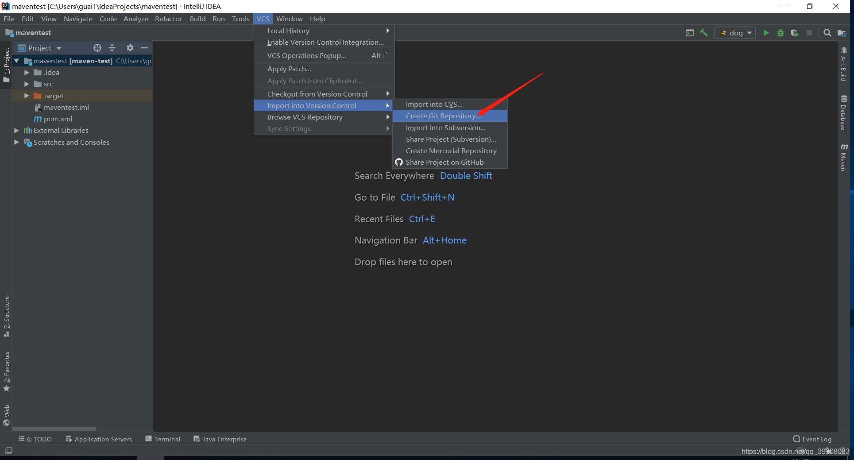Select Share Project on GitHub

450,162
